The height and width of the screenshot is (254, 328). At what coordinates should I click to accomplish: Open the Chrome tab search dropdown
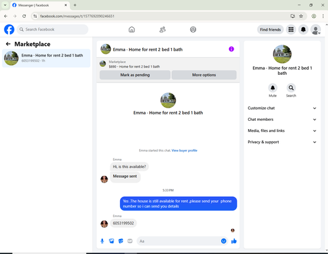click(5, 5)
